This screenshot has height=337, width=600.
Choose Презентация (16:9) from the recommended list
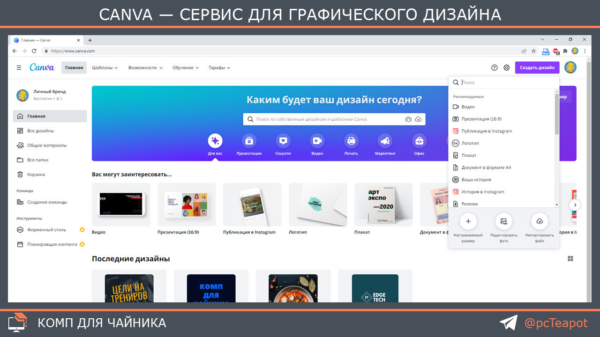pos(502,119)
